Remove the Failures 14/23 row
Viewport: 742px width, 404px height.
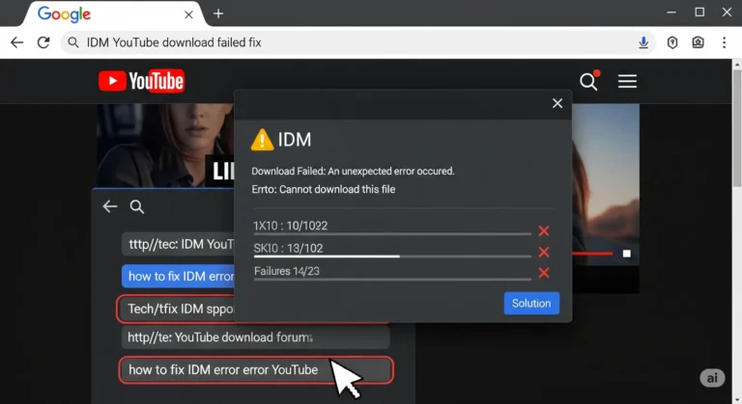click(x=544, y=273)
